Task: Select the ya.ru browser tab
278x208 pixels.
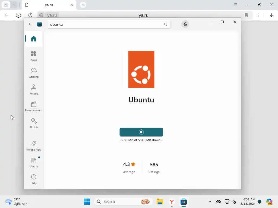Action: [49, 5]
